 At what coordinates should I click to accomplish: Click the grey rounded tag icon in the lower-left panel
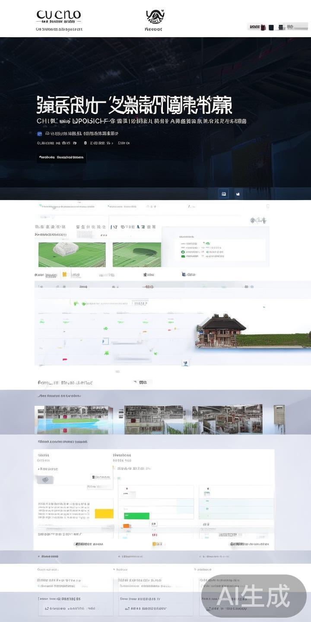coord(45,479)
